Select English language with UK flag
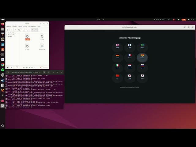The height and width of the screenshot is (147, 196). point(117,47)
